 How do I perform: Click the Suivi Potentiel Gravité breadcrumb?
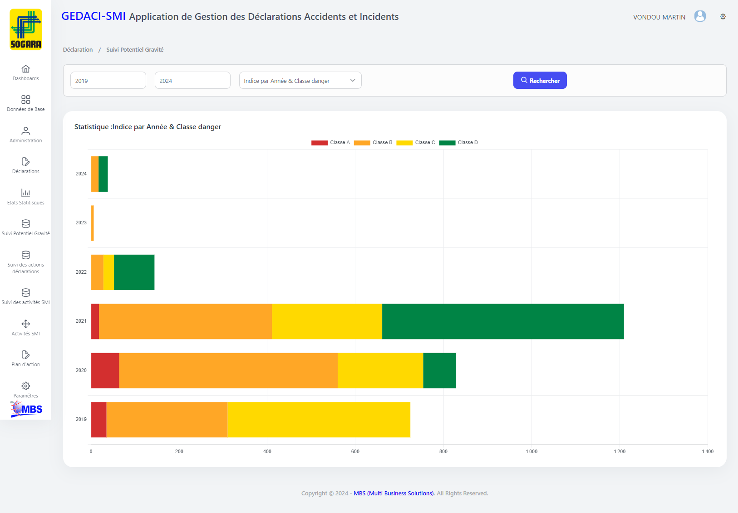tap(135, 50)
